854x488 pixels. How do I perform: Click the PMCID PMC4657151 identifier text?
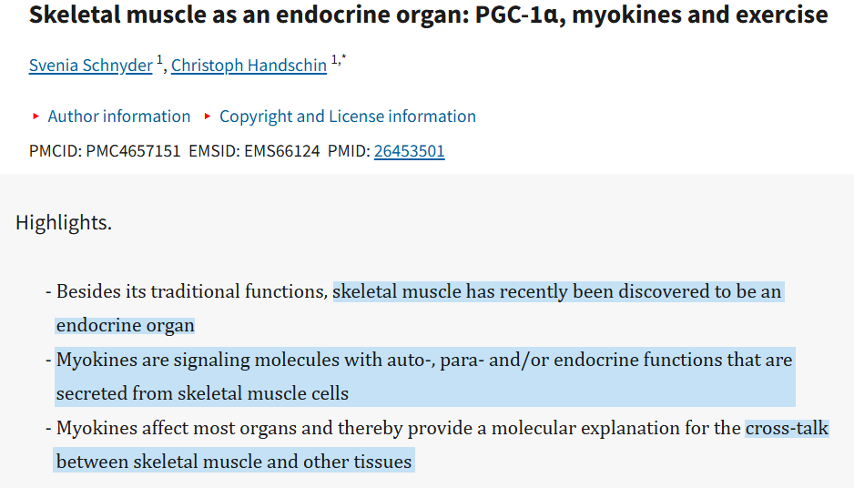click(x=105, y=151)
